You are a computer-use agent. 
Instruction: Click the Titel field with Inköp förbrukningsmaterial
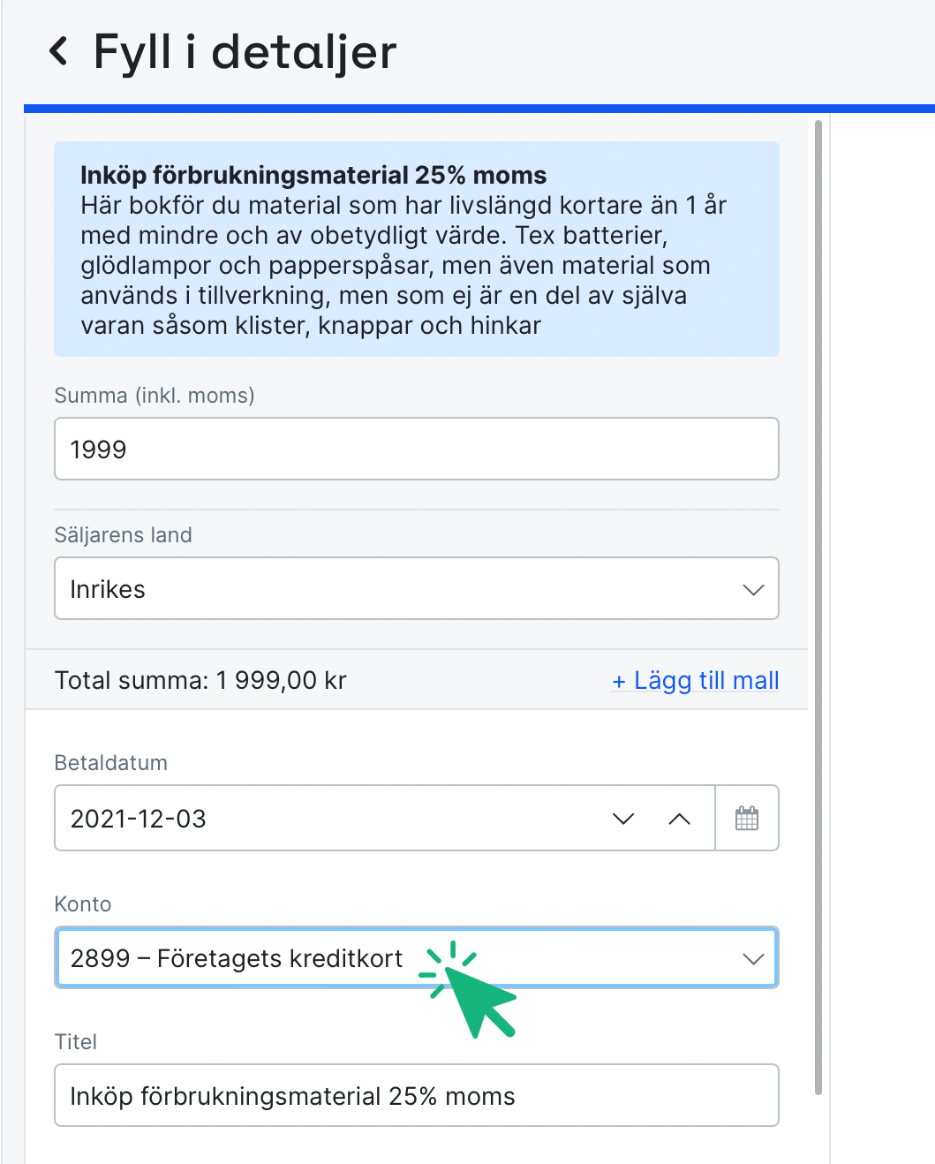(x=416, y=1095)
